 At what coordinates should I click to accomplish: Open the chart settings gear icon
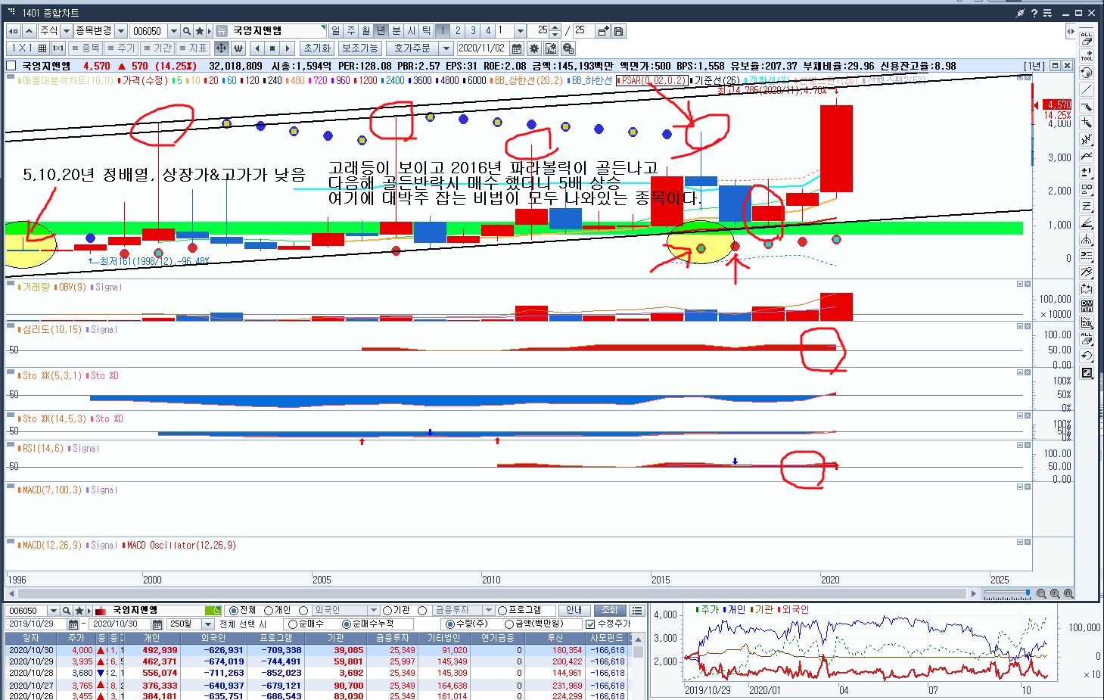pos(534,48)
